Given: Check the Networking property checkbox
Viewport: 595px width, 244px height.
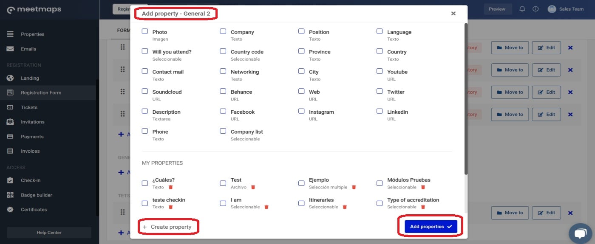Looking at the screenshot, I should pyautogui.click(x=223, y=71).
